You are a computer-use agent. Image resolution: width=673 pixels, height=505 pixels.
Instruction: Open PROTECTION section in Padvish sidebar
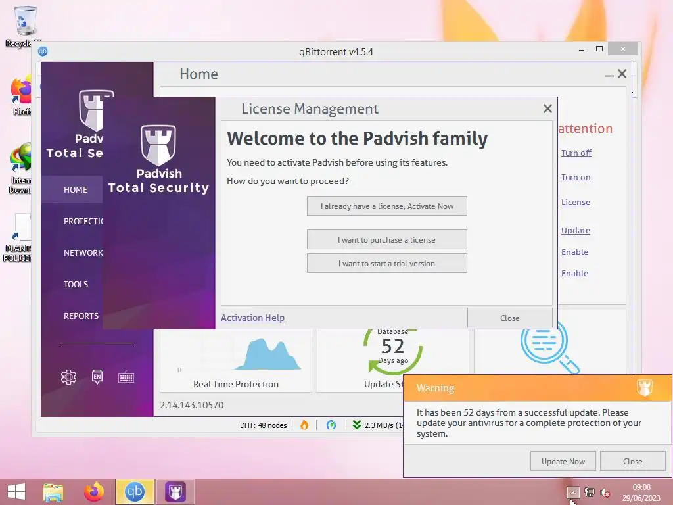pos(83,221)
